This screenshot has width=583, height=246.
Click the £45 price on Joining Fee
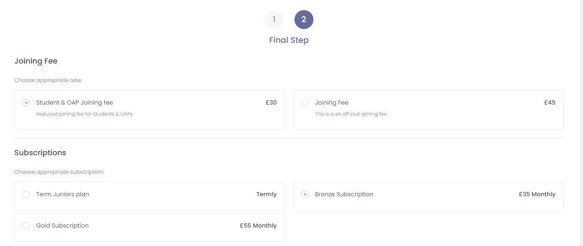pos(550,103)
